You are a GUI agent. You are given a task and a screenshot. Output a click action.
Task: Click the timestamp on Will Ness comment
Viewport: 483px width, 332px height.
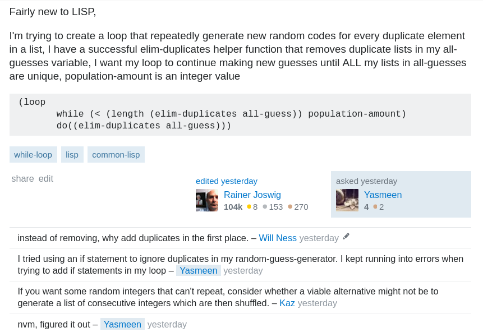319,238
